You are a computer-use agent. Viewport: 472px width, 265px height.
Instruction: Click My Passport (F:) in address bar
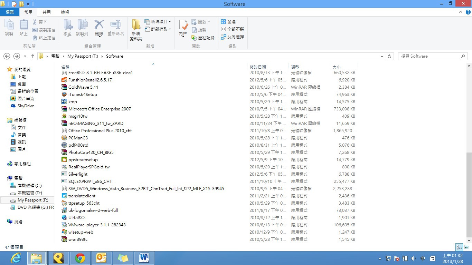[83, 56]
